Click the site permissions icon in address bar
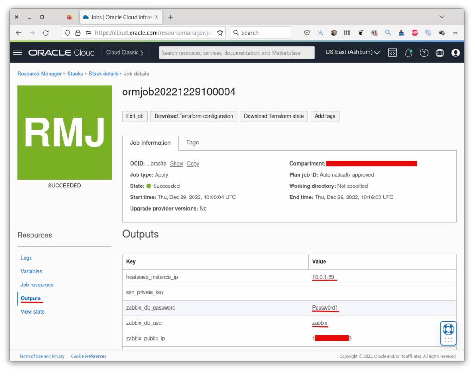The height and width of the screenshot is (372, 474). tap(88, 33)
